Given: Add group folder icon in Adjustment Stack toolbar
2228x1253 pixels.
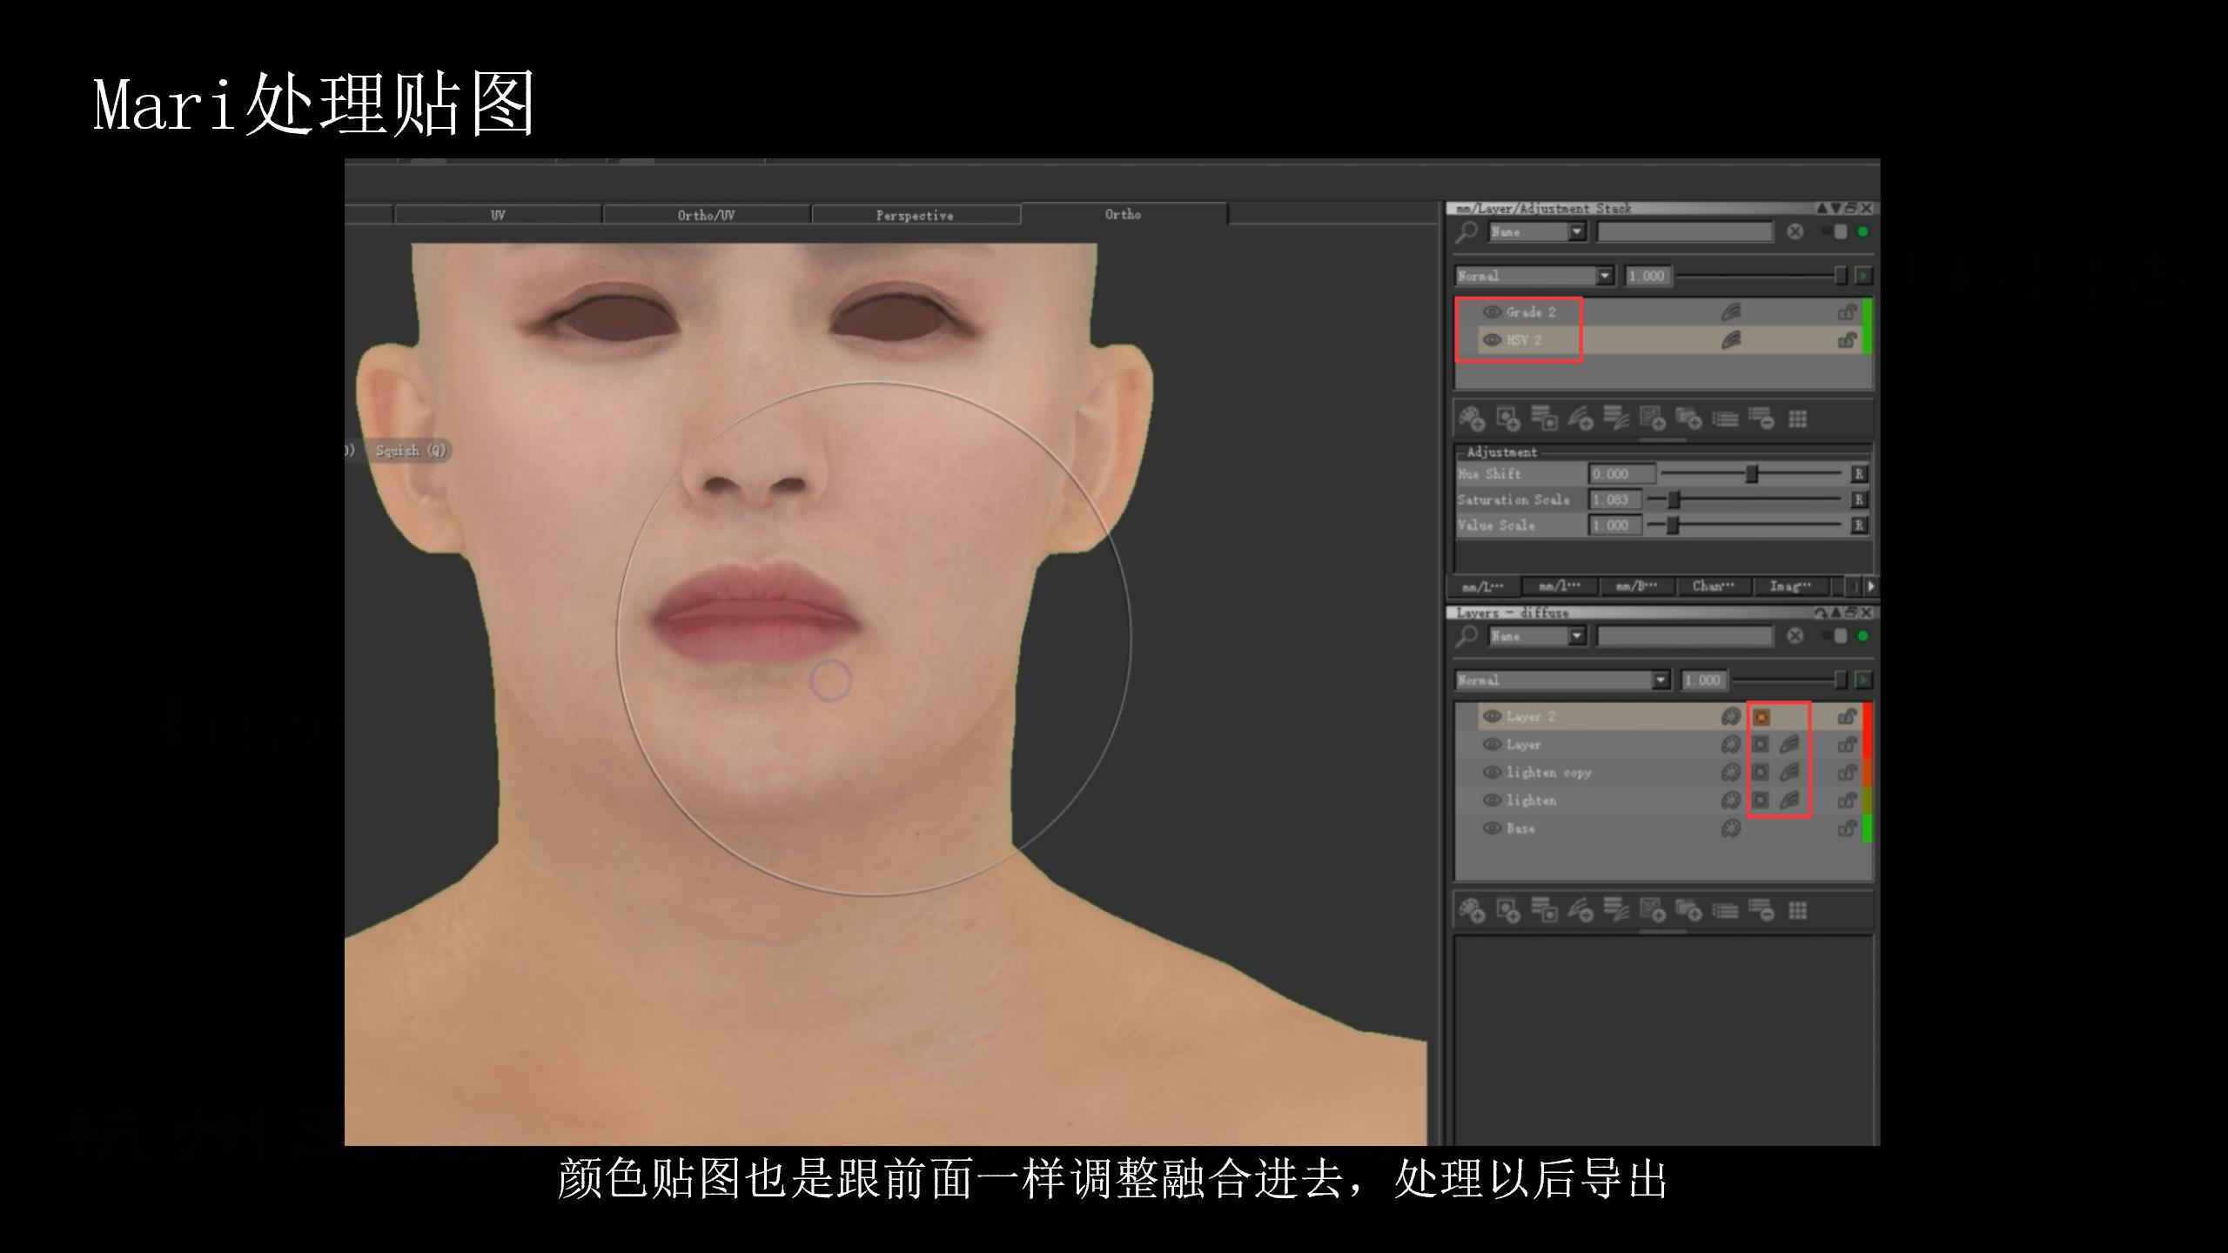Looking at the screenshot, I should pos(1688,419).
